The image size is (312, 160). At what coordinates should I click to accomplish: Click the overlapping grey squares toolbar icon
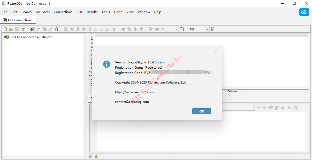(x=44, y=29)
